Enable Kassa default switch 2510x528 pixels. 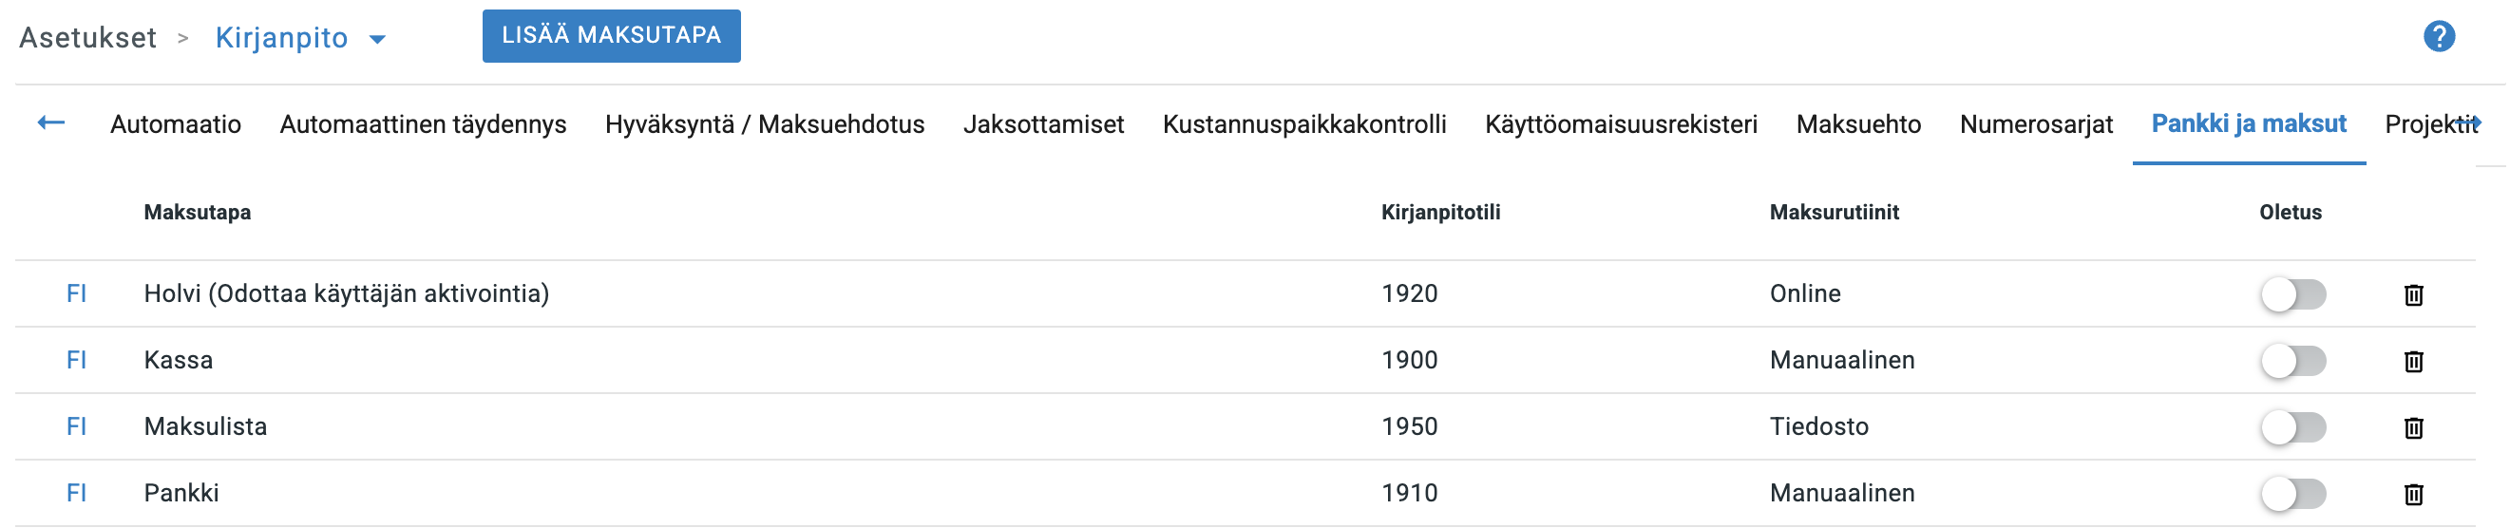(2292, 361)
